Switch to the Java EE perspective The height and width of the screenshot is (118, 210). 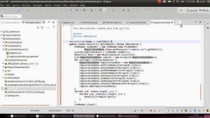192,10
